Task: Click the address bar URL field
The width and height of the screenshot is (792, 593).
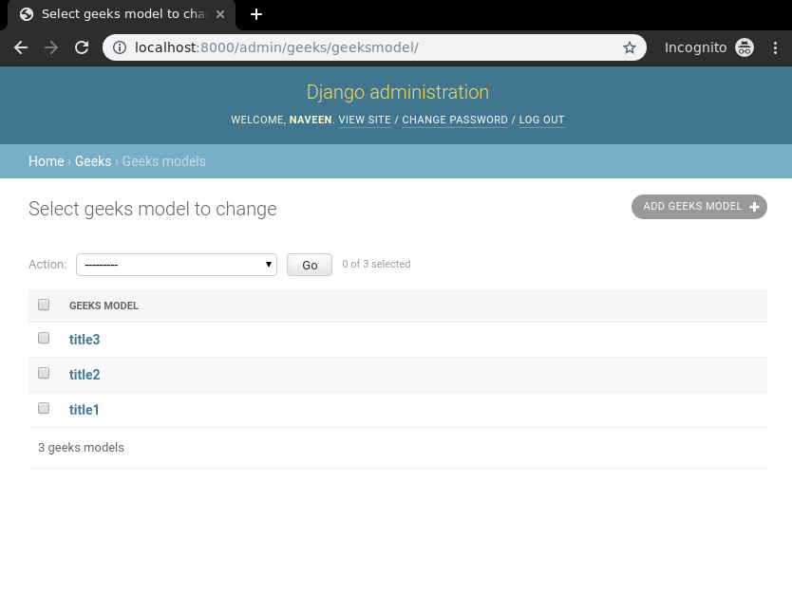Action: tap(374, 47)
